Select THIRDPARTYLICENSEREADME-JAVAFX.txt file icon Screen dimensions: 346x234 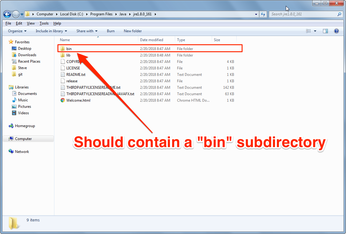[x=63, y=94]
